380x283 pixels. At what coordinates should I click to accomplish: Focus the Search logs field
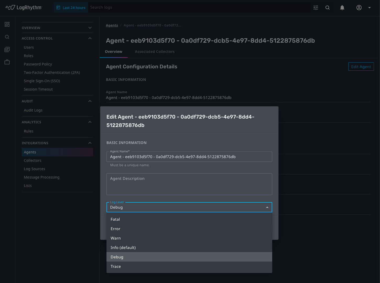pyautogui.click(x=199, y=8)
